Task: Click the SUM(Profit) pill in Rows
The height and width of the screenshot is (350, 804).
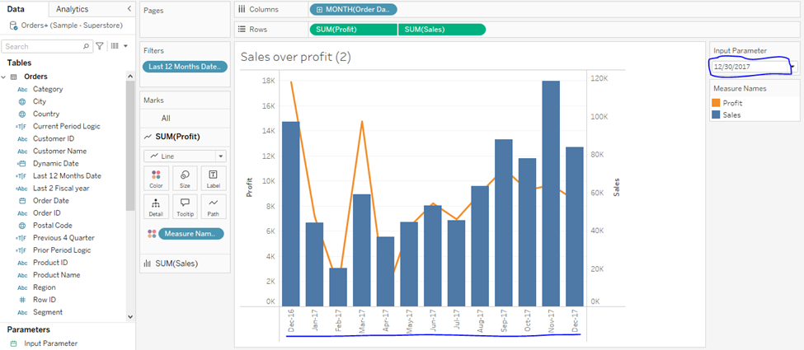Action: point(353,30)
